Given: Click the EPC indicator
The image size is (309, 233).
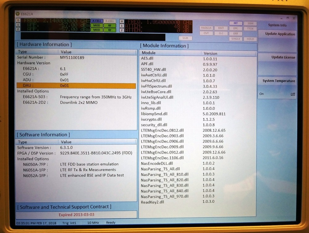Looking at the screenshot, I should 236,28.
